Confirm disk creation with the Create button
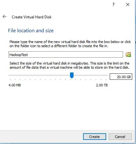The image size is (136, 144). click(94, 137)
